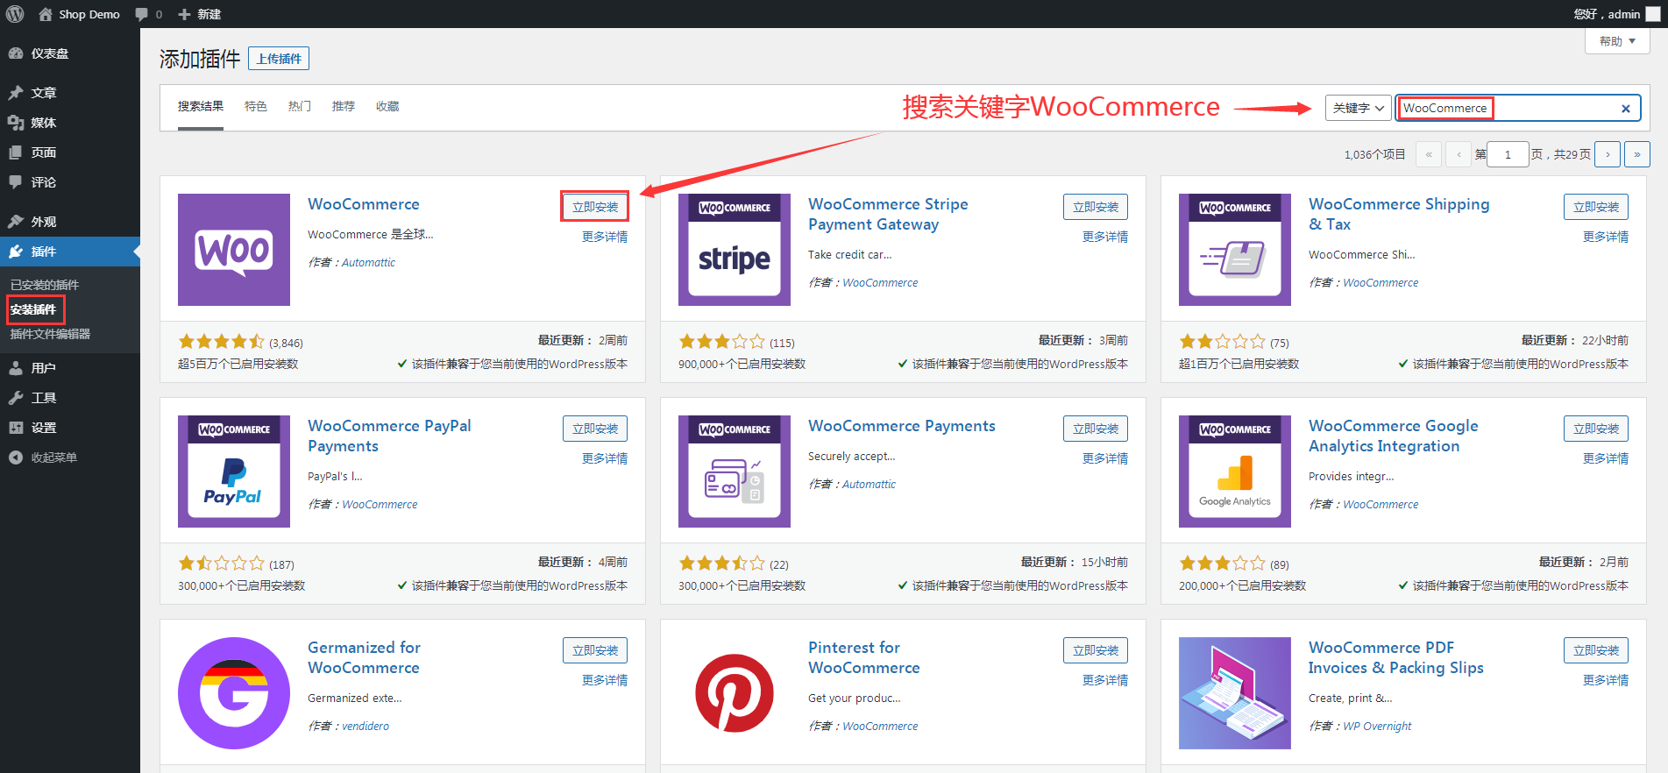The height and width of the screenshot is (773, 1668).
Task: Open WooCommerce Shipping & Tax title link
Action: 1399,214
